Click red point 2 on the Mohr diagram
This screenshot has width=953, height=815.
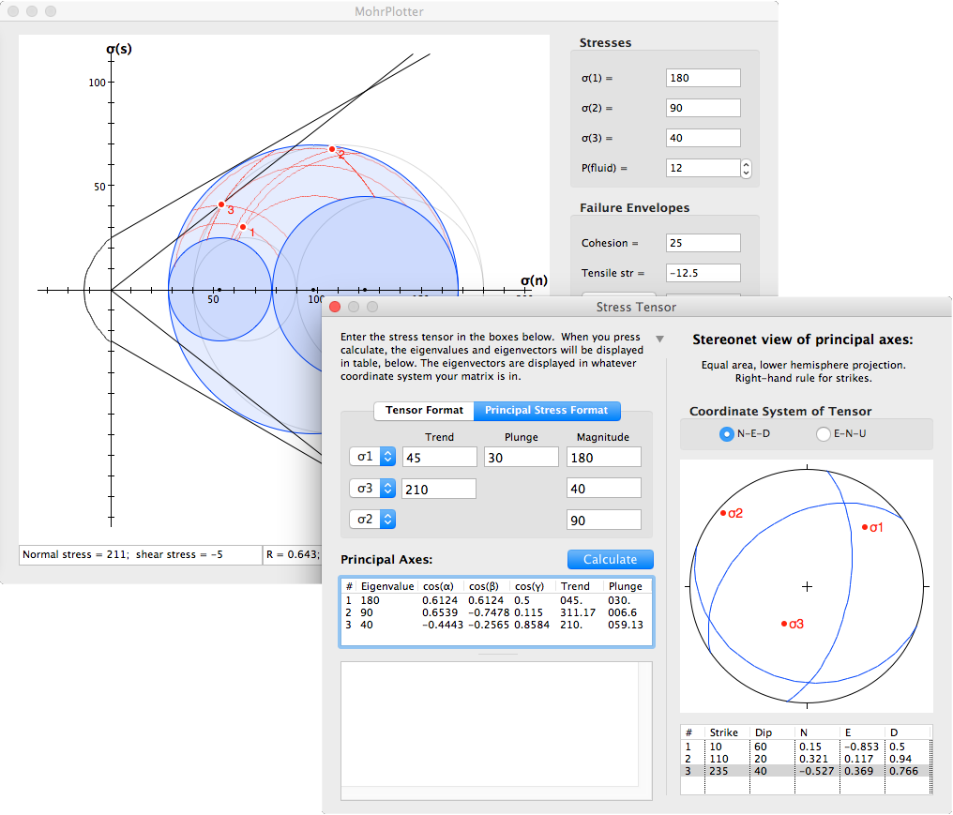point(331,148)
